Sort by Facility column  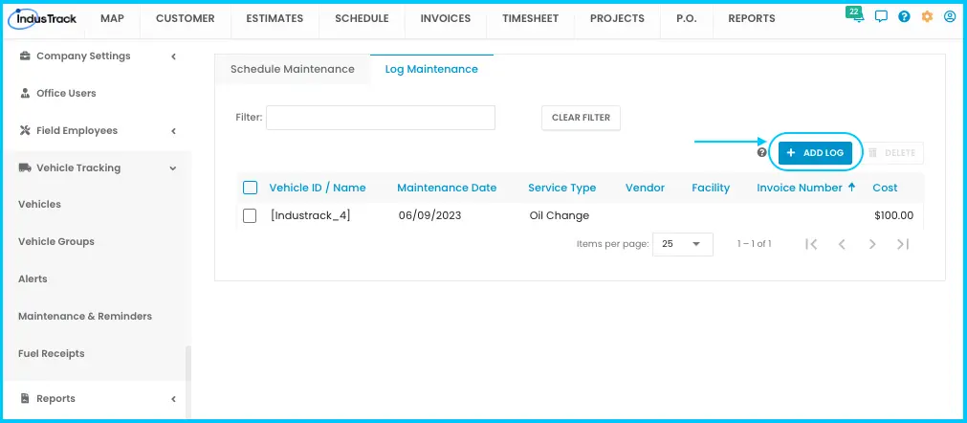pos(711,188)
